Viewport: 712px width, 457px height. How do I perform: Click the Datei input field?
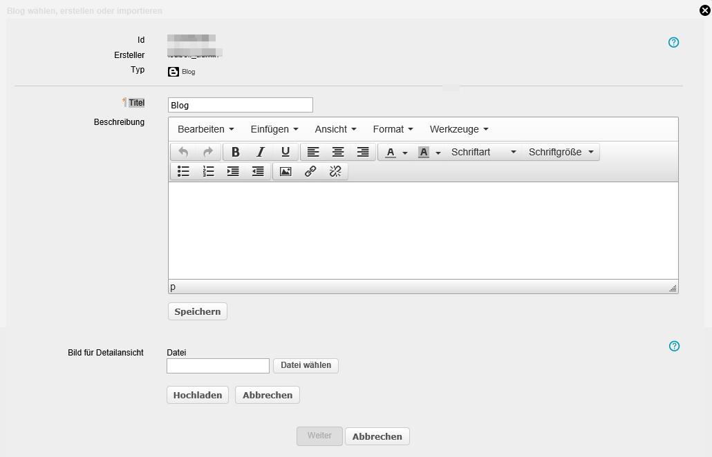pyautogui.click(x=218, y=365)
